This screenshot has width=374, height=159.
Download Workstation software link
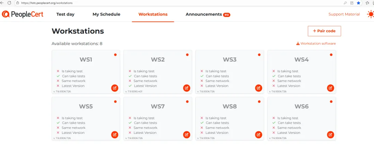(316, 44)
